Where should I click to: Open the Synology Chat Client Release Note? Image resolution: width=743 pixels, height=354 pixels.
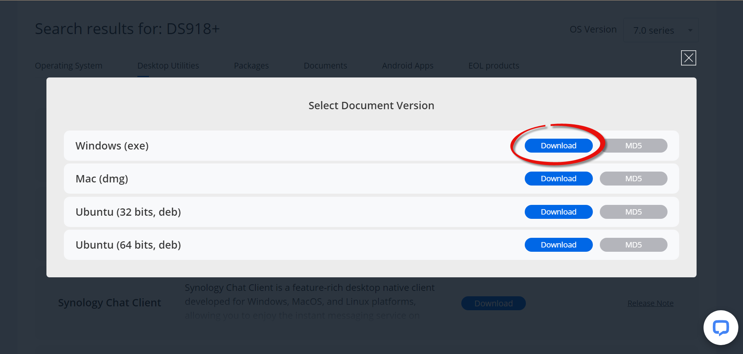(x=650, y=303)
